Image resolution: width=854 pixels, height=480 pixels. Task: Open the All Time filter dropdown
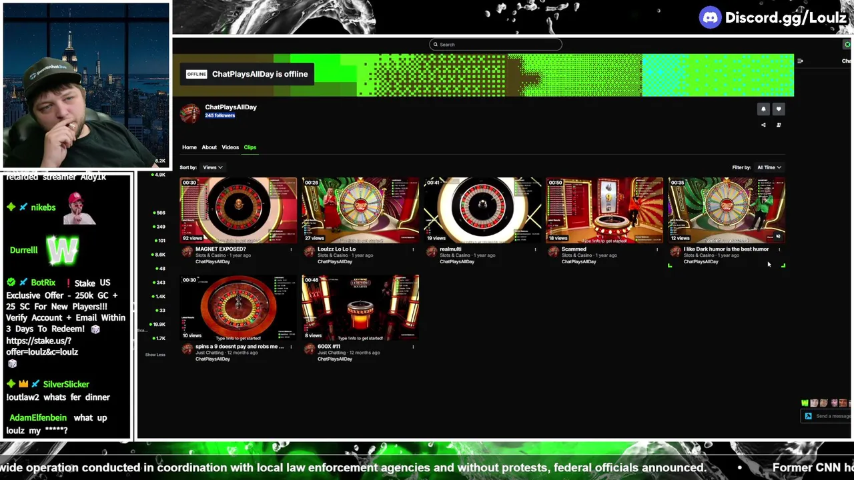[x=769, y=167]
